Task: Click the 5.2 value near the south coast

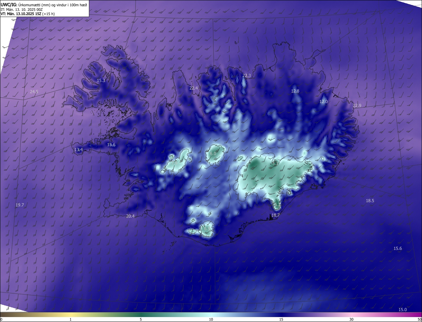Action: [278, 205]
